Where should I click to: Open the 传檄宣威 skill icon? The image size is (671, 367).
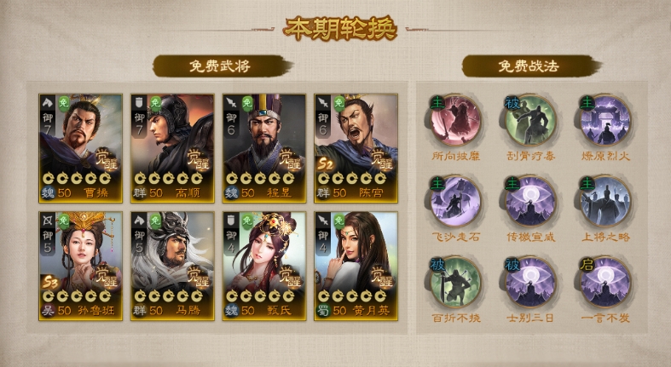pyautogui.click(x=530, y=201)
